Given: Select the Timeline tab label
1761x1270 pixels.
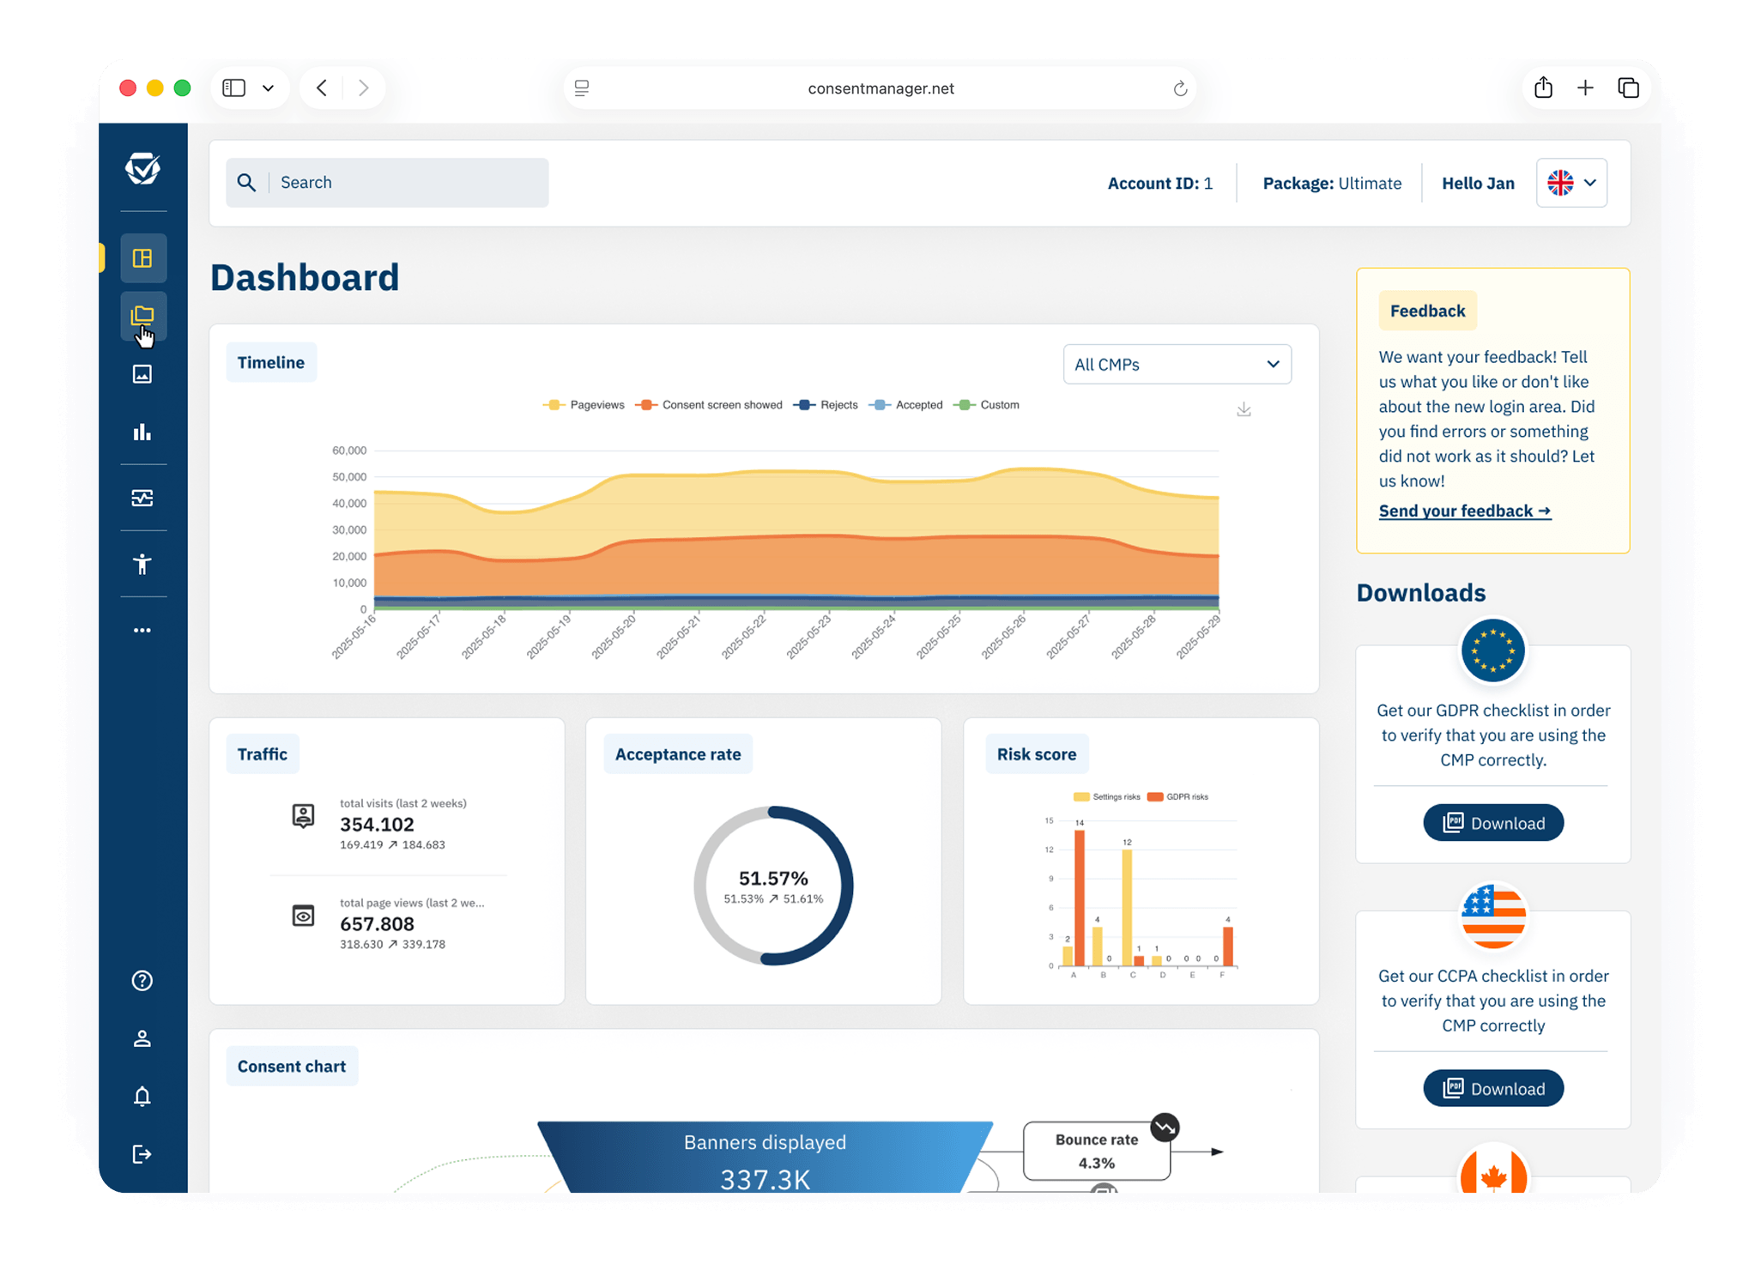Looking at the screenshot, I should coord(271,363).
